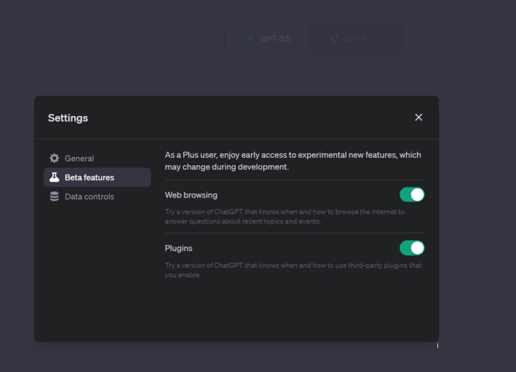This screenshot has width=516, height=372.
Task: Disable the Web browsing toggle
Action: click(x=412, y=195)
